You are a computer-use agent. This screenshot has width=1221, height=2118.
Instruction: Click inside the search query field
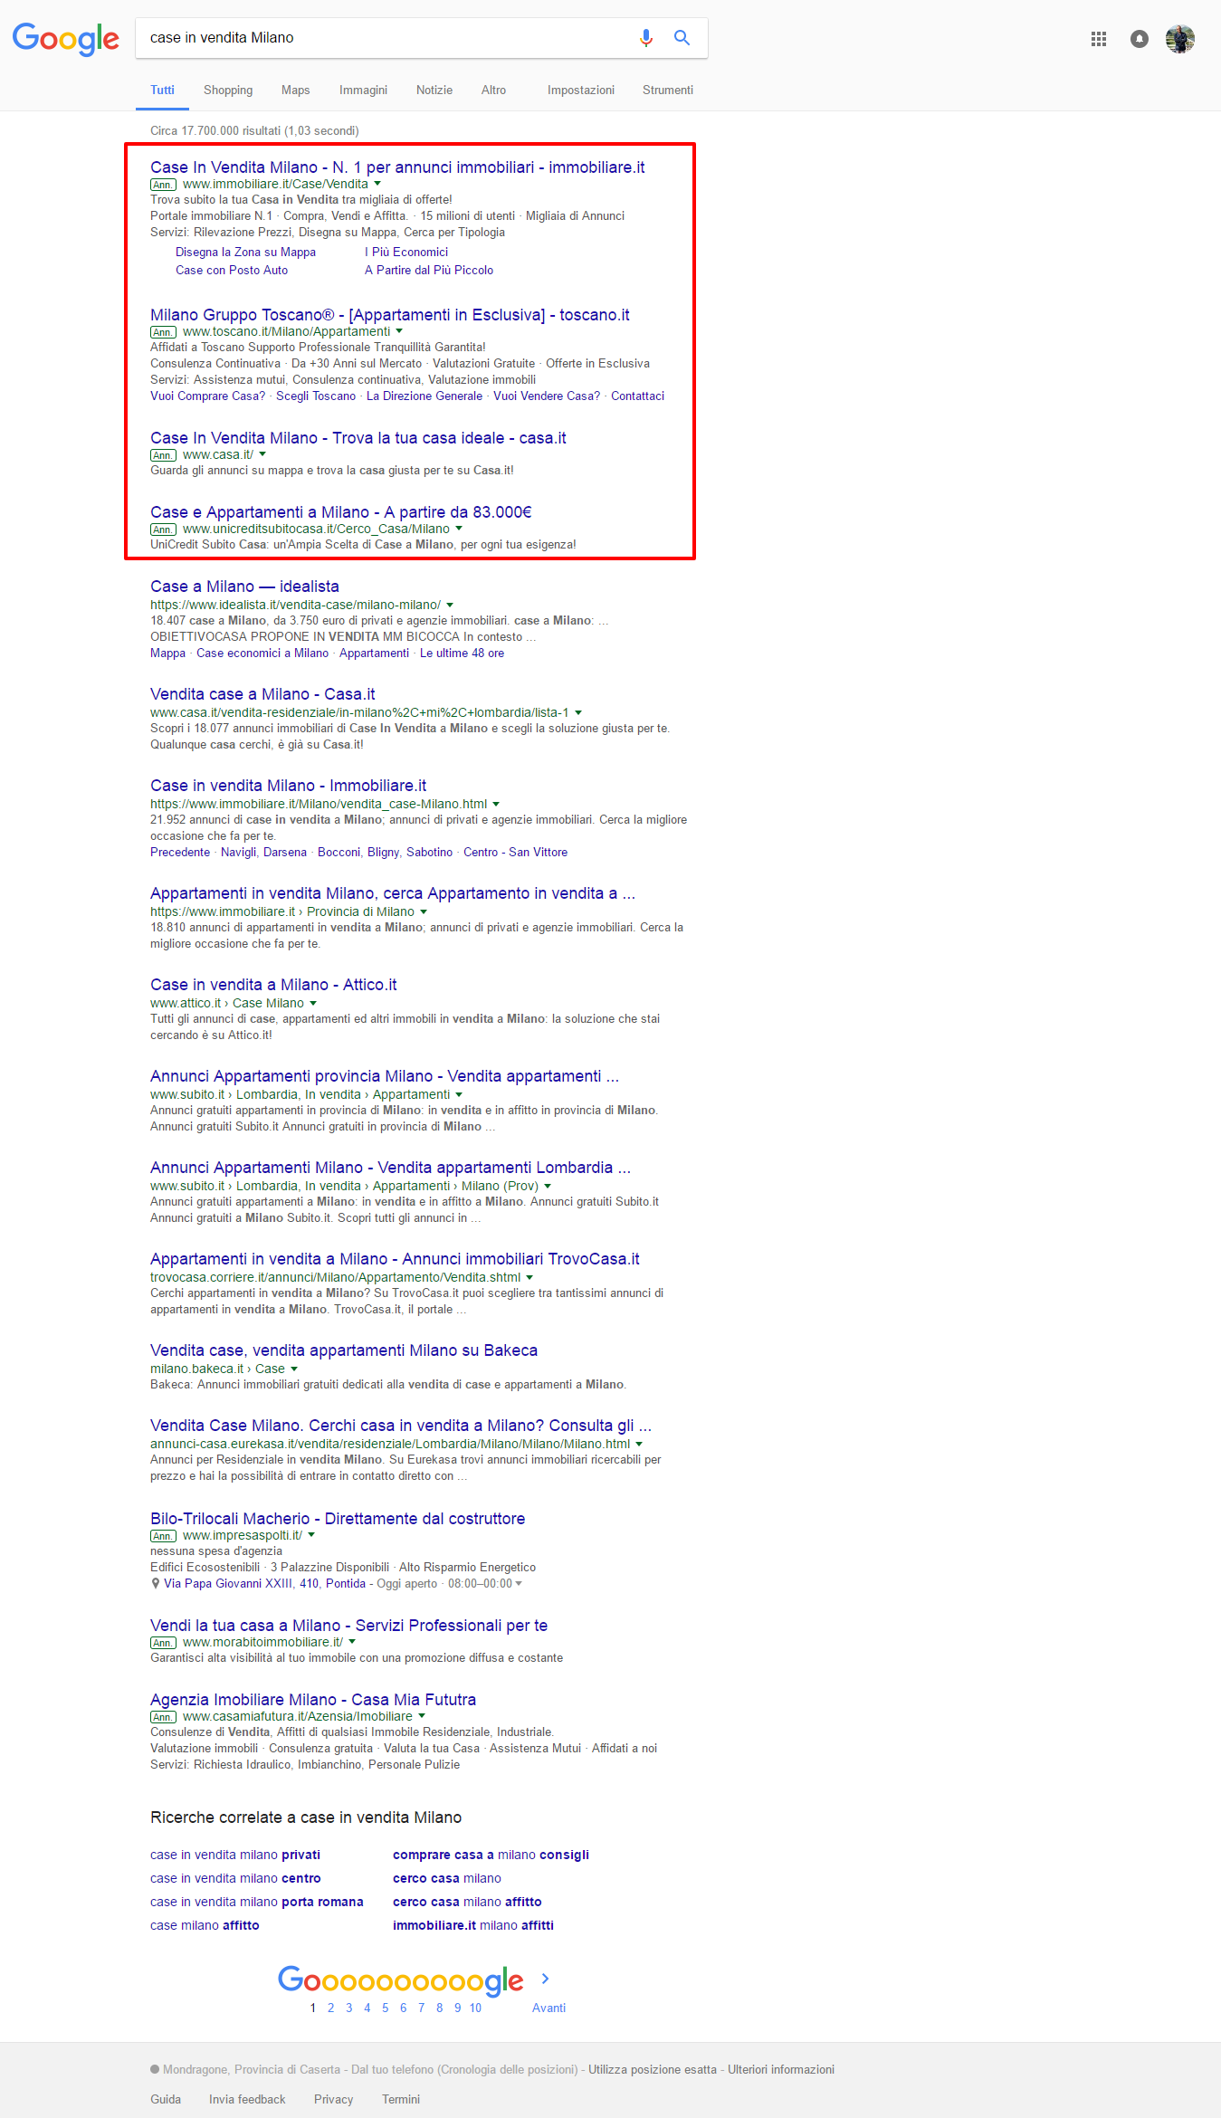coord(380,38)
